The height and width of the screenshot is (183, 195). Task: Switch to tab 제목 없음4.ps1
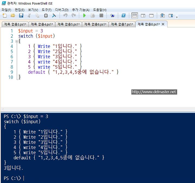click(42, 24)
